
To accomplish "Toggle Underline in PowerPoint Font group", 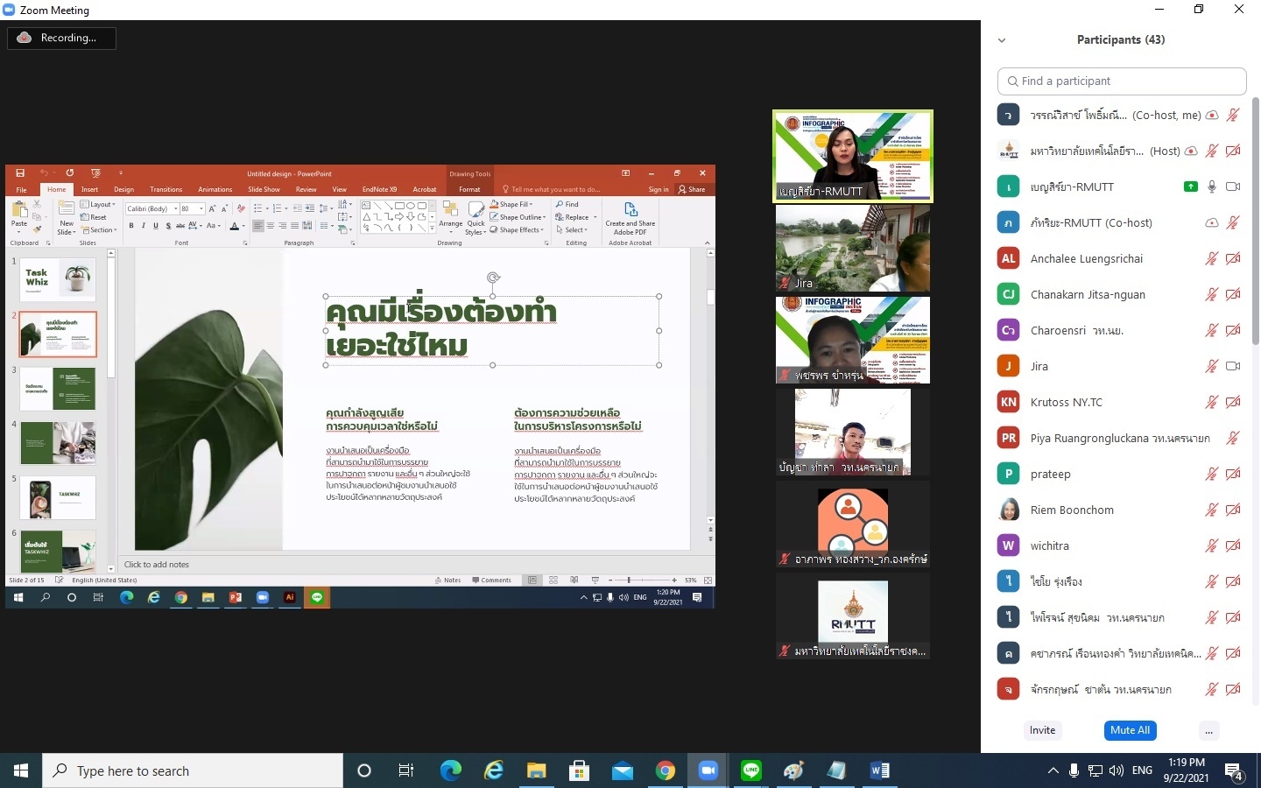I will pyautogui.click(x=156, y=226).
